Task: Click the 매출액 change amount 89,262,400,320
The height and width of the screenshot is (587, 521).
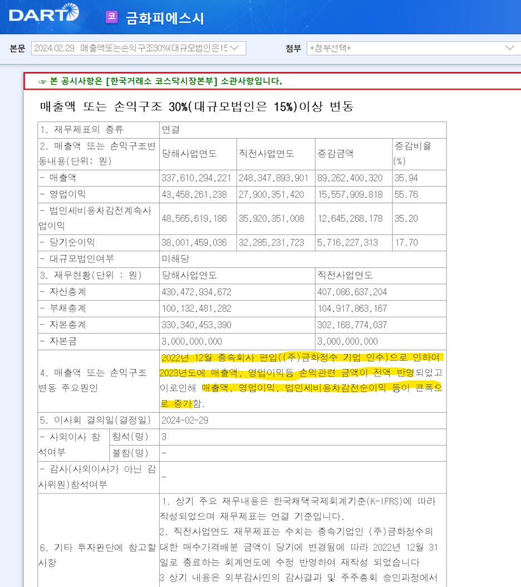Action: (350, 178)
